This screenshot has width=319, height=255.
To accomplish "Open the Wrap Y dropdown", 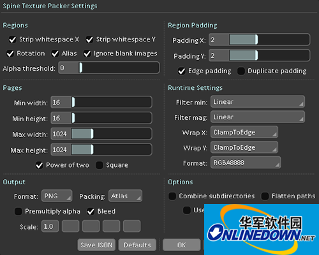I will point(244,147).
